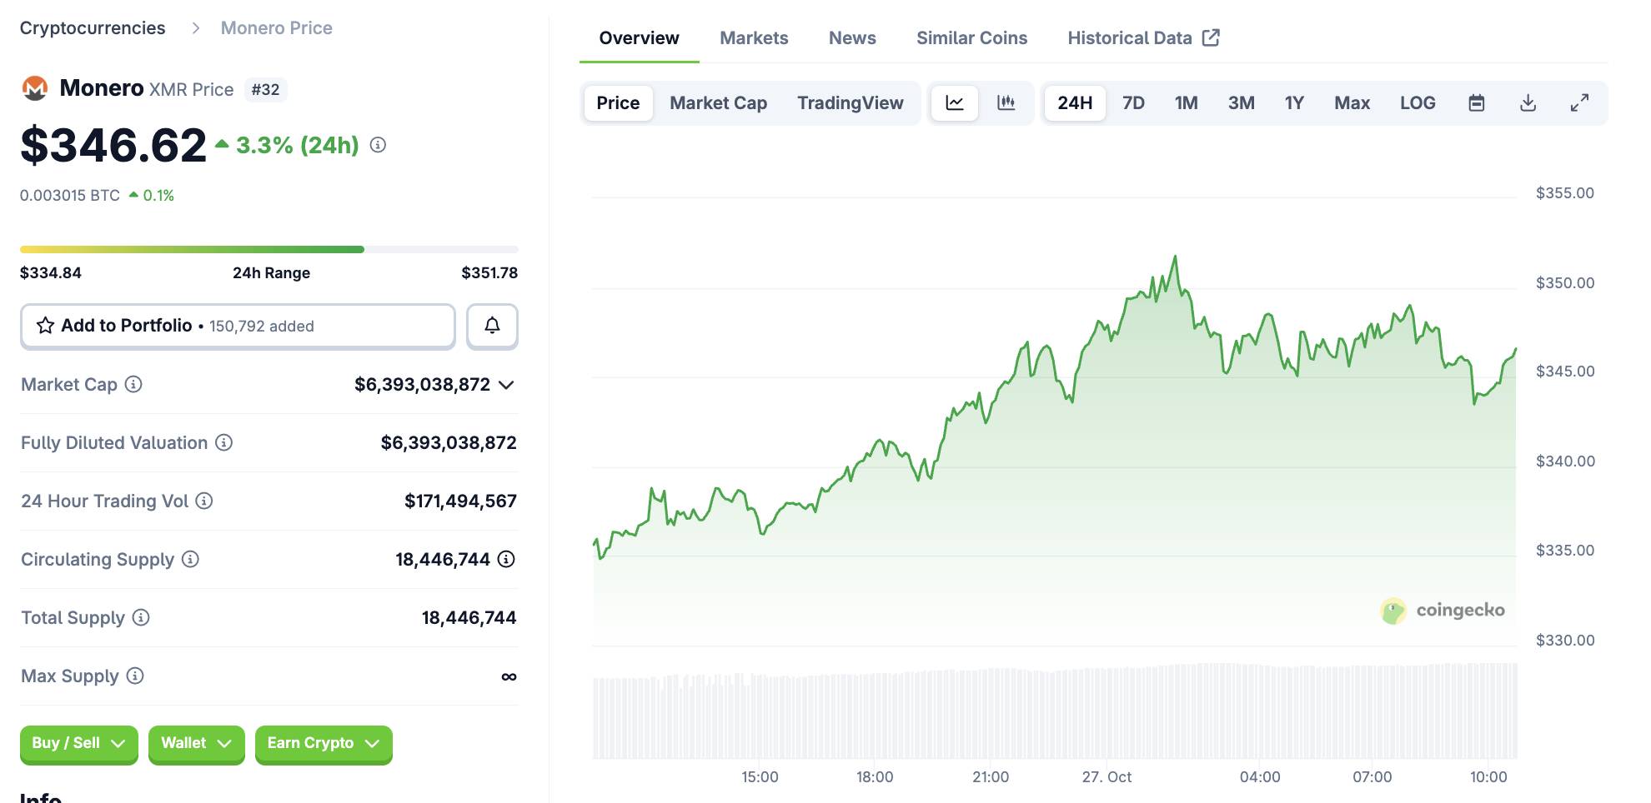This screenshot has width=1651, height=803.
Task: Open the Wallet dropdown
Action: tap(196, 743)
